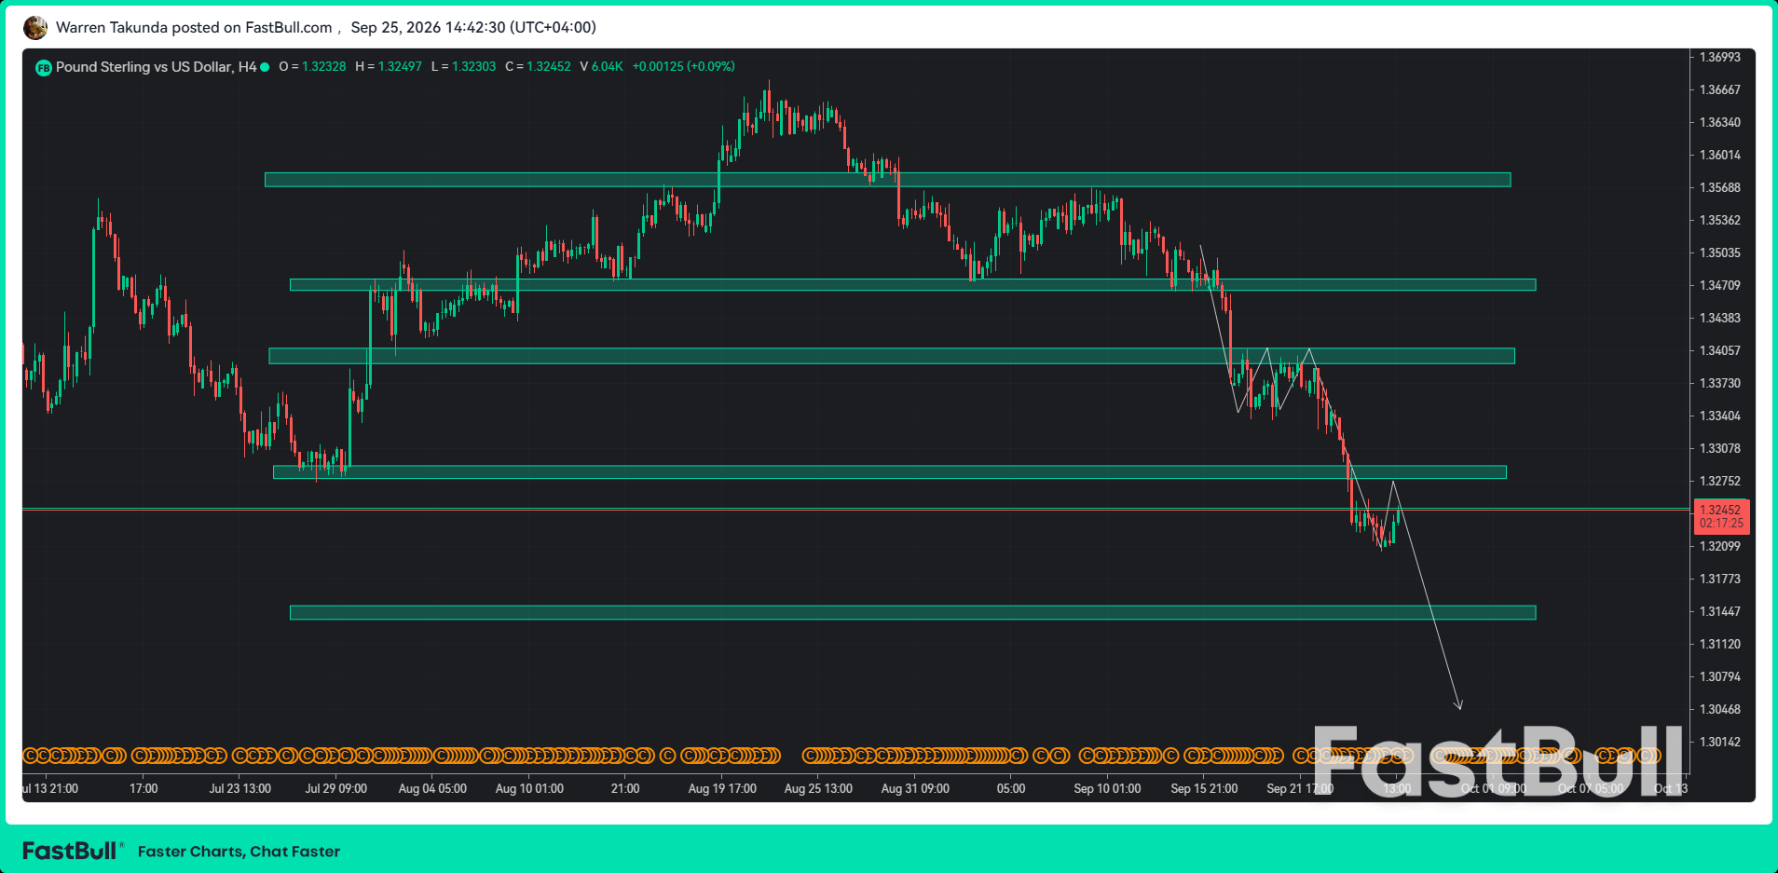Click the high value 1.32497
This screenshot has height=873, width=1778.
click(400, 67)
